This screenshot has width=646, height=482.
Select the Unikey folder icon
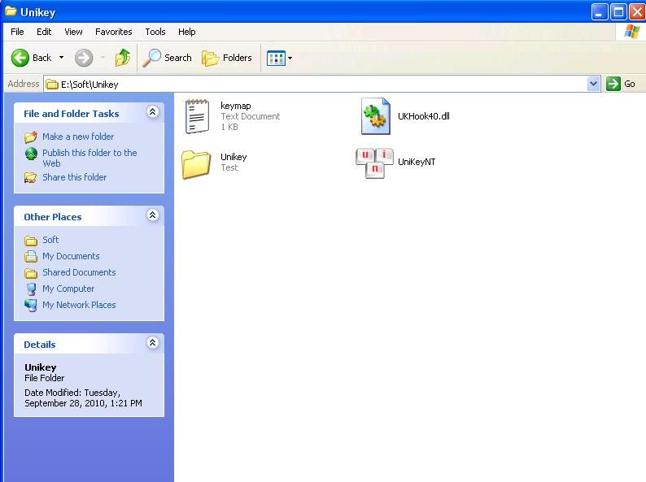point(196,164)
